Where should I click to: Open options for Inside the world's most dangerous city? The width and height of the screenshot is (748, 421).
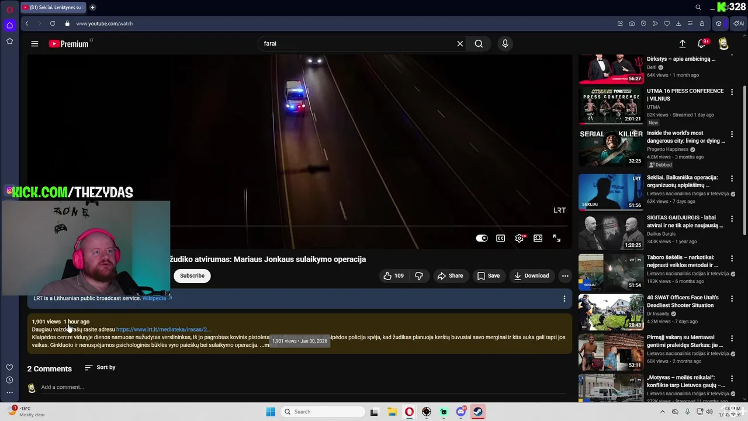click(732, 134)
